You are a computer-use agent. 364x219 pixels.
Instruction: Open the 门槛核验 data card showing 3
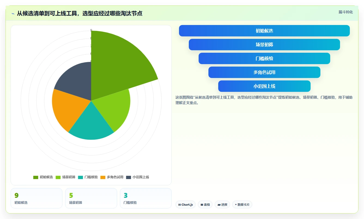146,198
